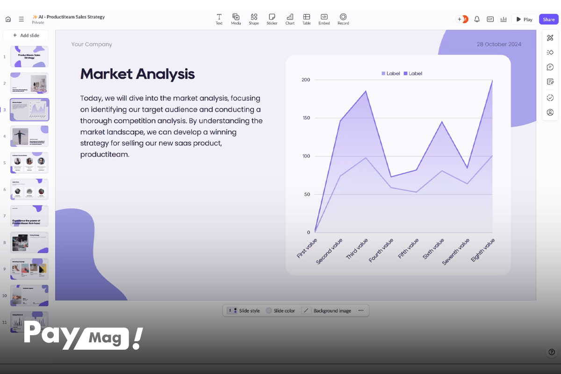Go to the home workspace icon

[x=8, y=19]
